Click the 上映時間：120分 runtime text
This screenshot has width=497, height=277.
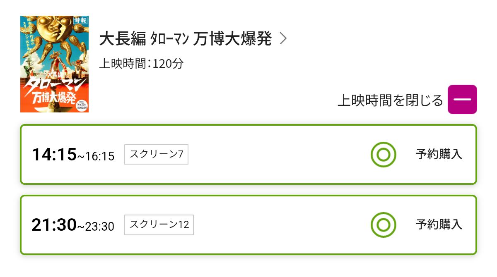tap(141, 64)
